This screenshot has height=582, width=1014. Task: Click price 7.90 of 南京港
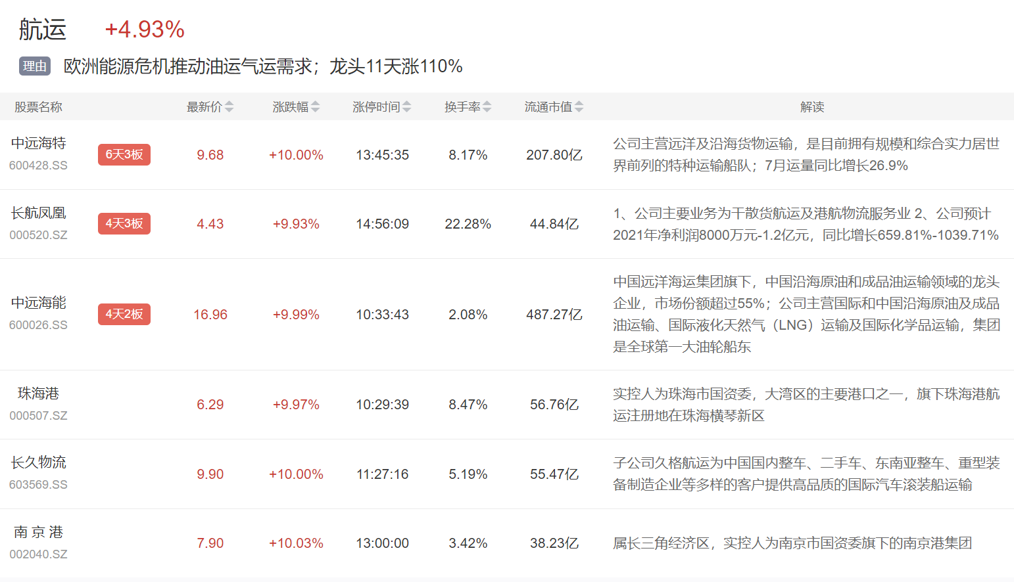[210, 543]
